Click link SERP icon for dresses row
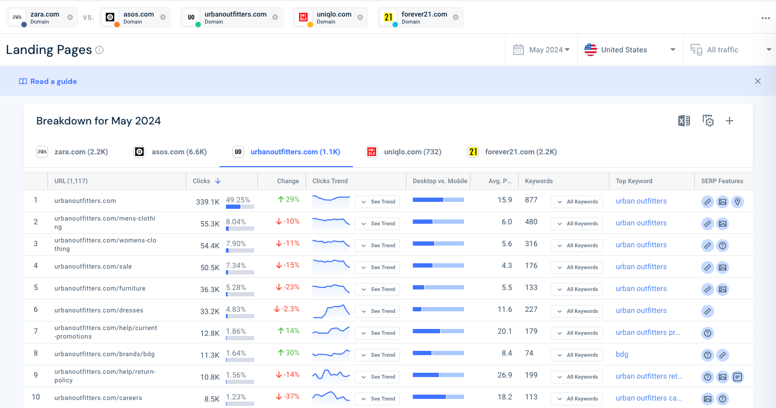 [x=708, y=311]
